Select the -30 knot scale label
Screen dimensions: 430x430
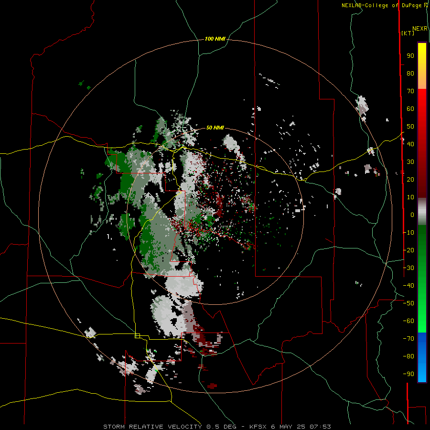408,268
